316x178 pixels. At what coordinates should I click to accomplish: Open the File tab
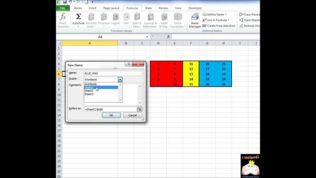tap(63, 8)
